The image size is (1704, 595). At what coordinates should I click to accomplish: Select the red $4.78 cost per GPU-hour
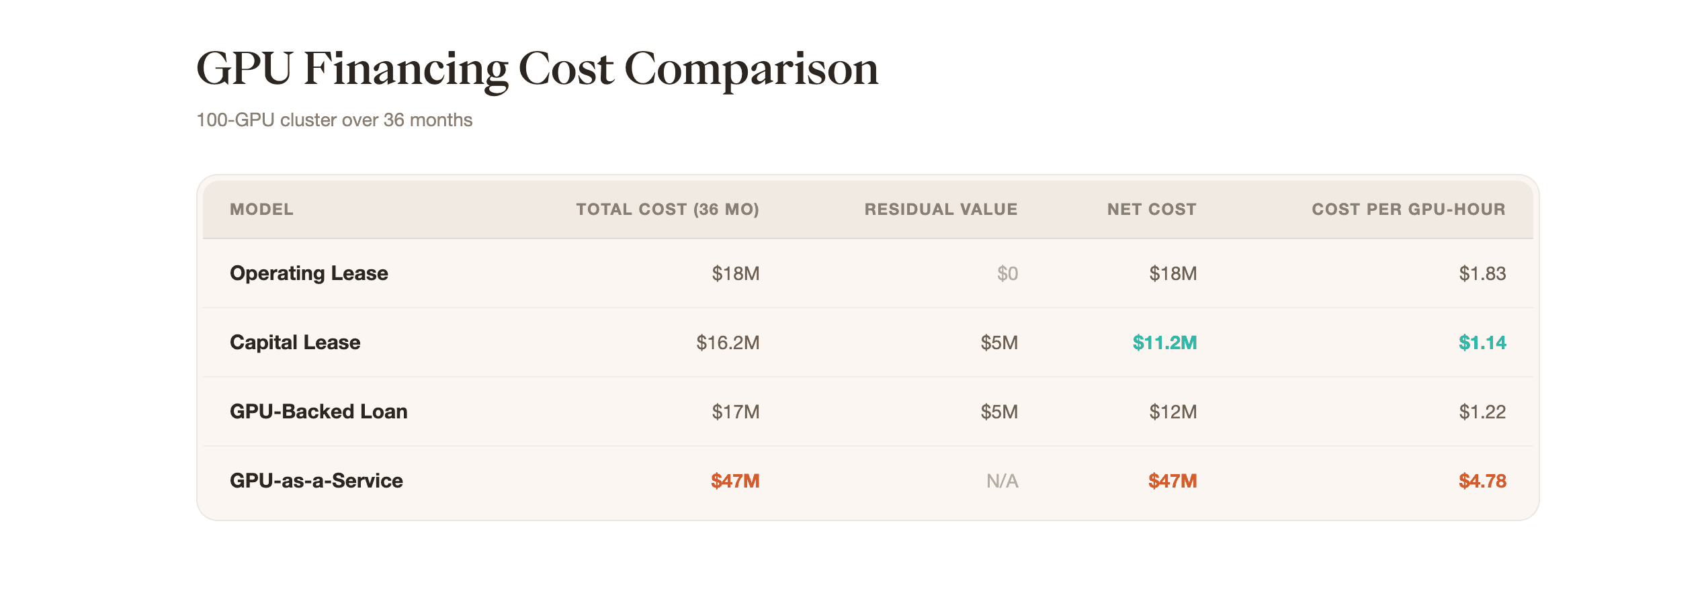1482,481
